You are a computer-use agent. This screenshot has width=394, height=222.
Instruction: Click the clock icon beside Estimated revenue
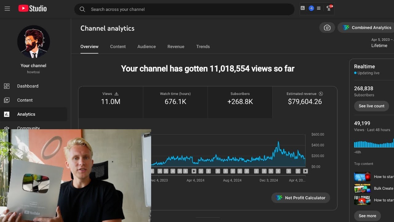(321, 94)
